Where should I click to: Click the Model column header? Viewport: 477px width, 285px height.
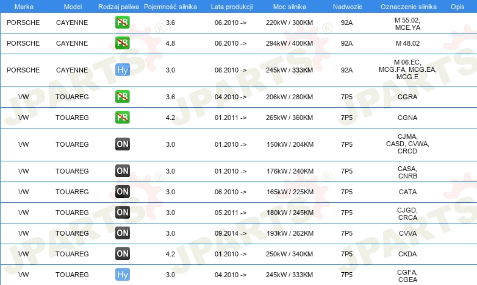pyautogui.click(x=73, y=7)
